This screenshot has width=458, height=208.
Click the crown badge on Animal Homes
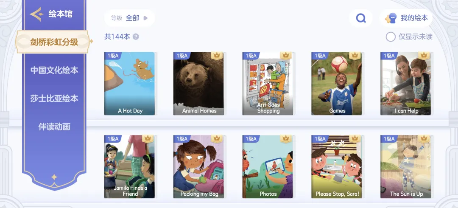(x=217, y=55)
